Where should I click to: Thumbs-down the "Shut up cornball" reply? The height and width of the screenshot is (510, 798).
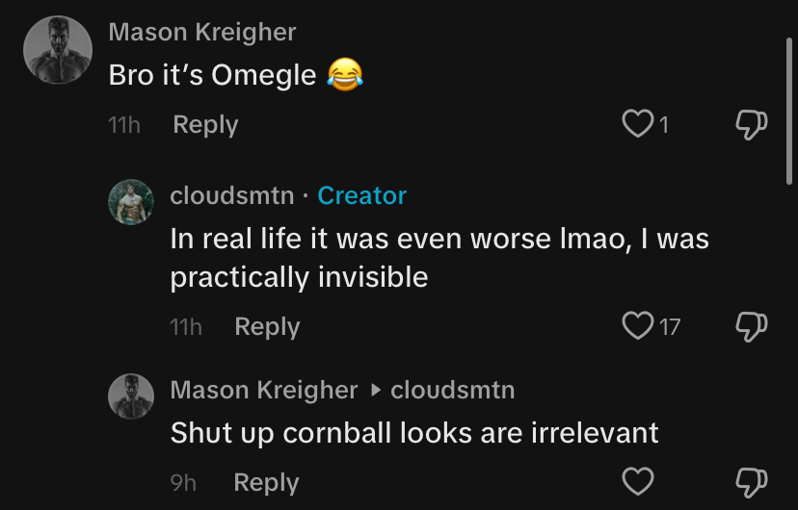(751, 481)
